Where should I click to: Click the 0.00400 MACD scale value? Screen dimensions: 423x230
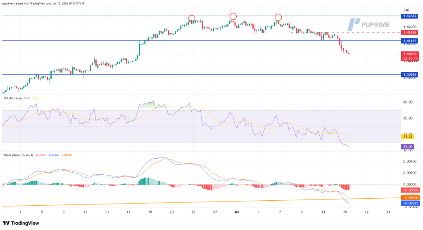[410, 162]
